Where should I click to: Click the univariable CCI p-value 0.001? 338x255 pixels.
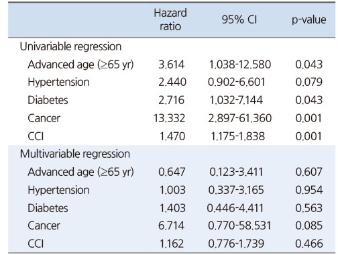pyautogui.click(x=308, y=136)
